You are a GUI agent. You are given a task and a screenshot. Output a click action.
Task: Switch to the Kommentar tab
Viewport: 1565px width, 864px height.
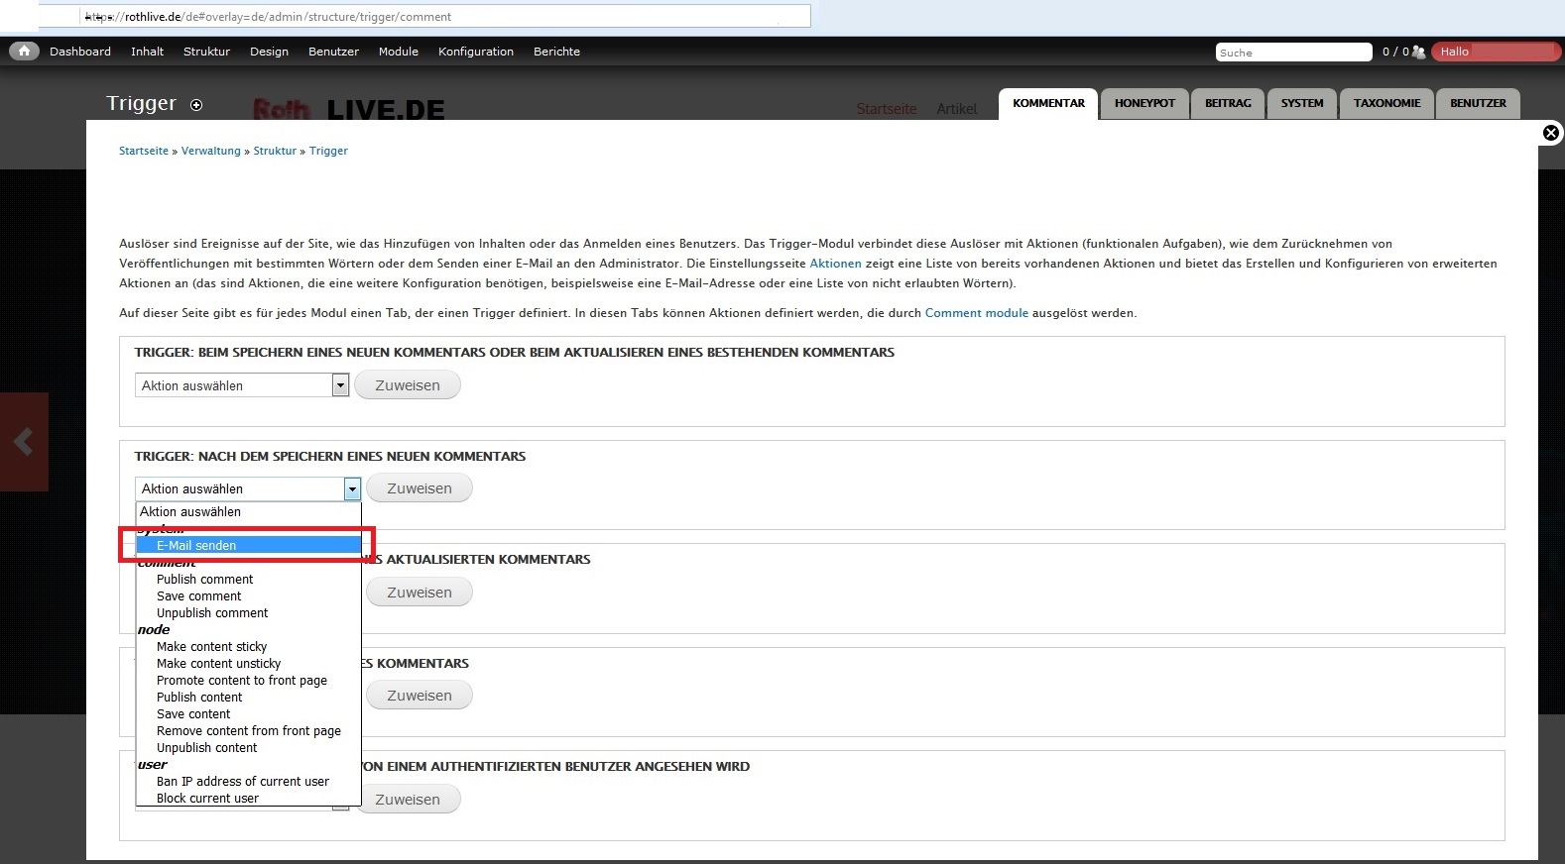click(1048, 104)
